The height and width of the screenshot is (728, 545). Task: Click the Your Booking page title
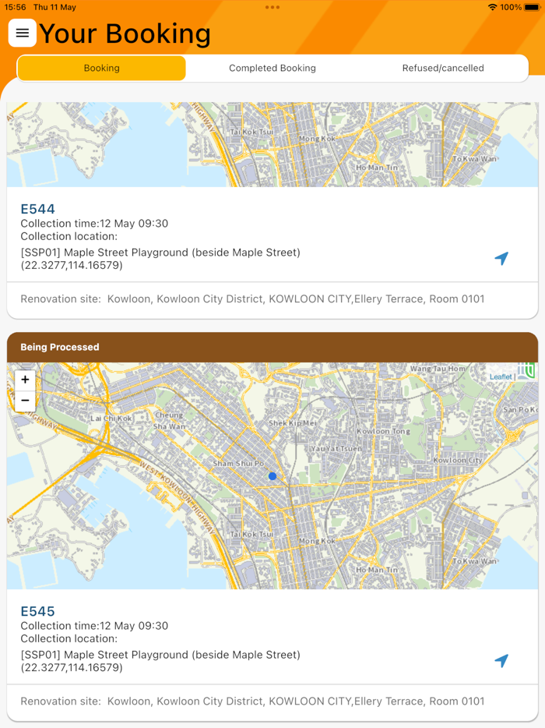125,34
